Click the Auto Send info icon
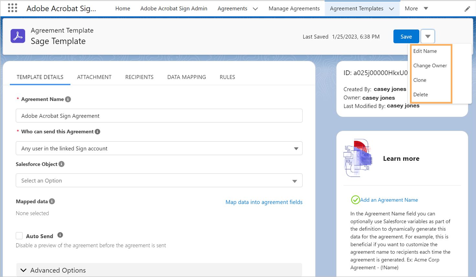Image resolution: width=476 pixels, height=277 pixels. 60,235
